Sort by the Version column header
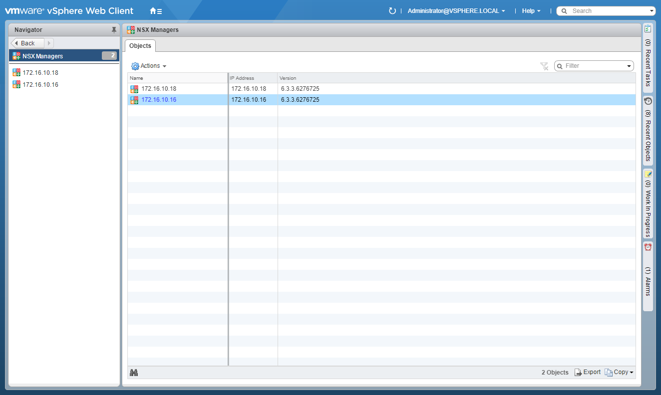661x395 pixels. click(288, 78)
